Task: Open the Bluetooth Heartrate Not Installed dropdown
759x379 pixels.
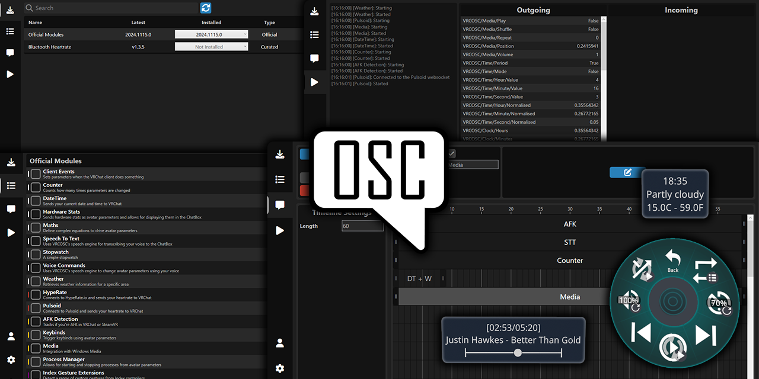Action: tap(212, 47)
